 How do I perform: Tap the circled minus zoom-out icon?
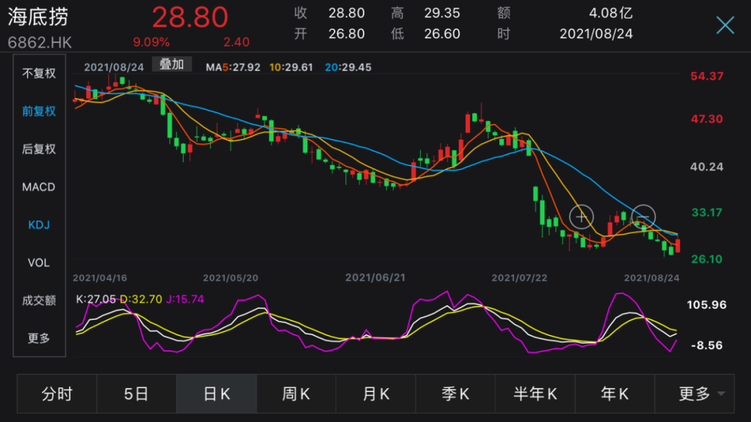click(x=644, y=217)
